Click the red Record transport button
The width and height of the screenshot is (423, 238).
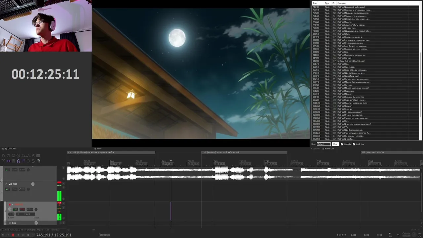tap(13, 235)
